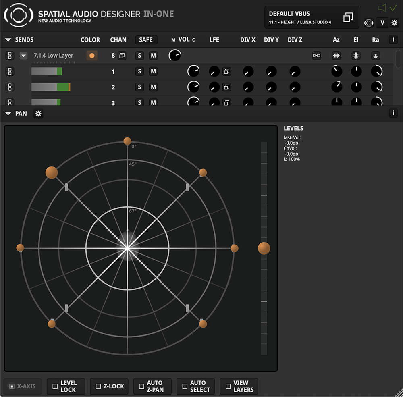Open the SENDS info button
Screen dimensions: 403x403
click(x=393, y=39)
